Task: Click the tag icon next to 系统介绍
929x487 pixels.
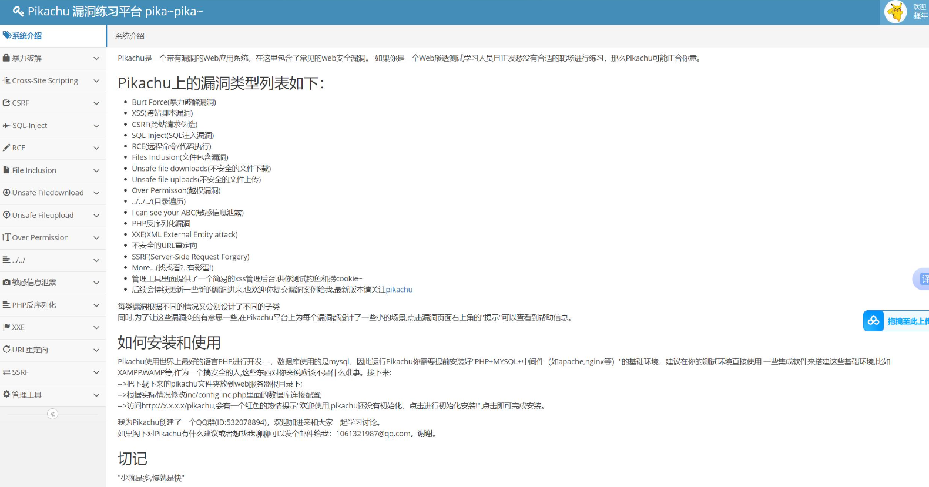Action: click(x=6, y=36)
